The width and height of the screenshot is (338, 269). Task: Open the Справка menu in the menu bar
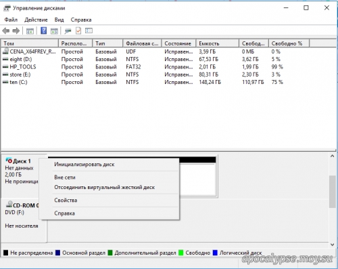click(x=81, y=20)
